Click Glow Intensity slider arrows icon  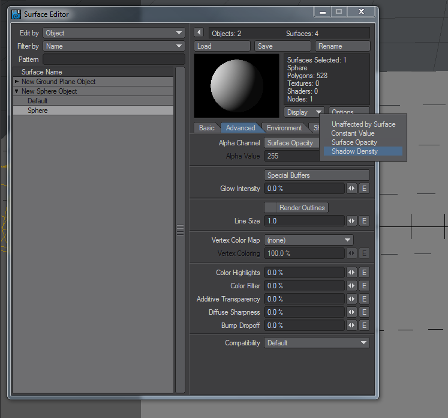pyautogui.click(x=351, y=189)
